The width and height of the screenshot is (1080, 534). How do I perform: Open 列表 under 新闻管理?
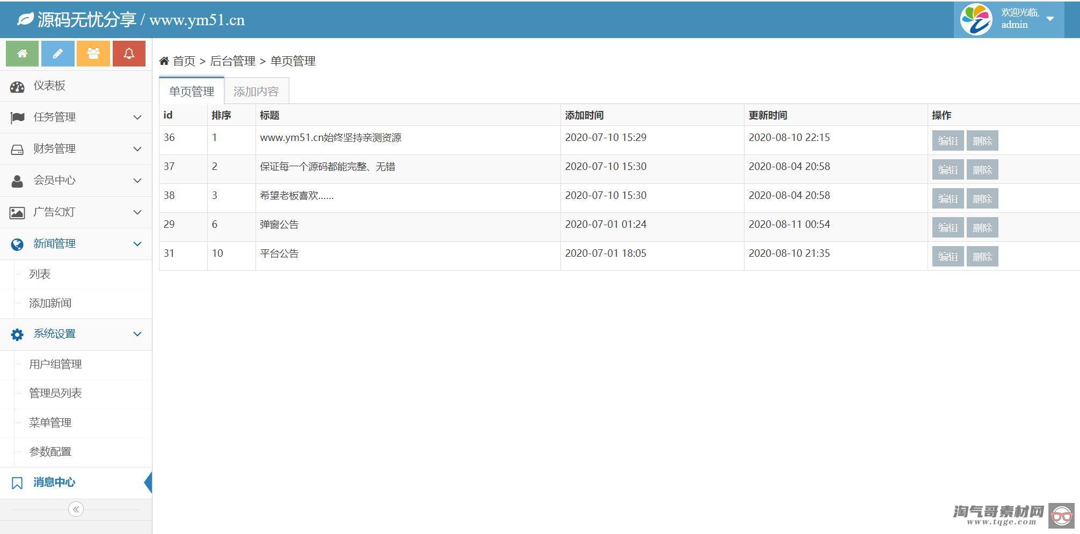pyautogui.click(x=40, y=274)
